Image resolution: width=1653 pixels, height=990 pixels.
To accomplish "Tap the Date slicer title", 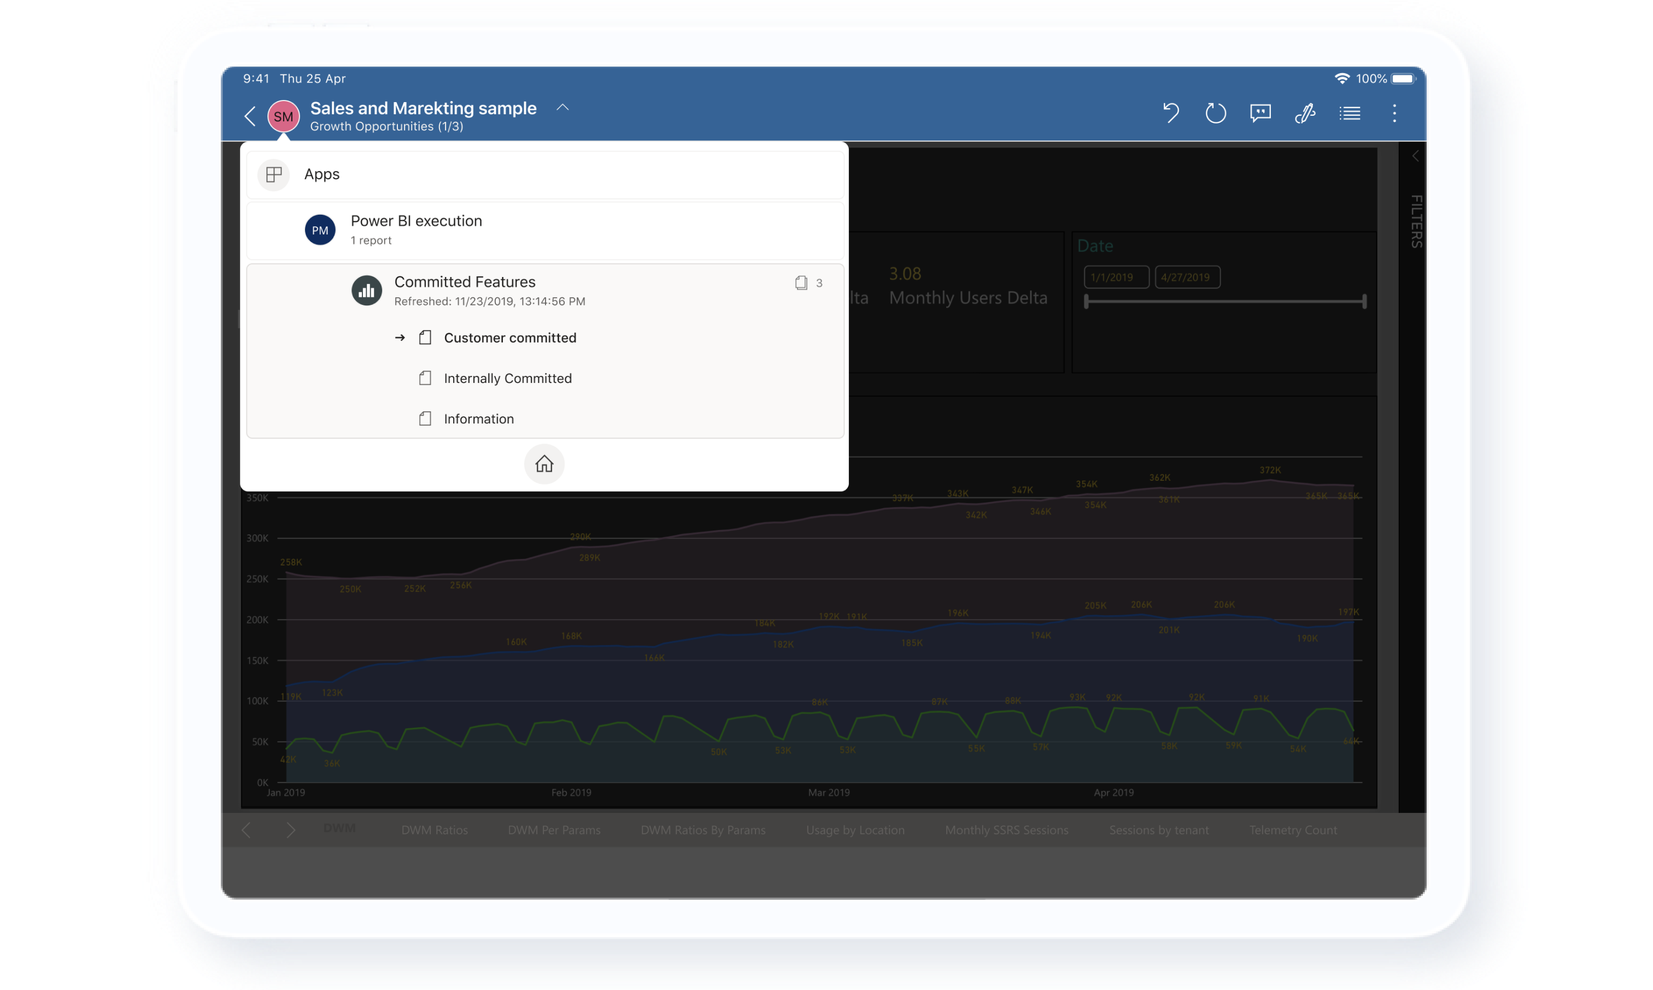I will point(1094,245).
